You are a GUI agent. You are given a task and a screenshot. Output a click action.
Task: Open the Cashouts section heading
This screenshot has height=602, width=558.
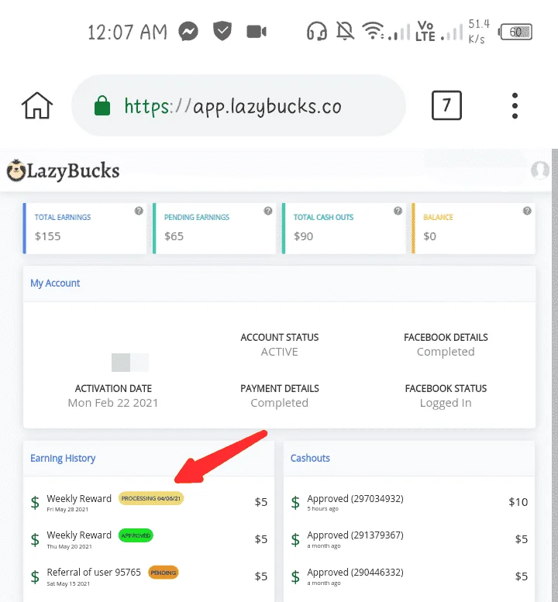pyautogui.click(x=310, y=459)
